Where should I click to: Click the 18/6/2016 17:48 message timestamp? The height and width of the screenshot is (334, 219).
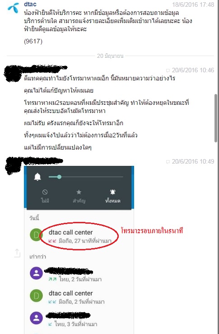click(193, 5)
